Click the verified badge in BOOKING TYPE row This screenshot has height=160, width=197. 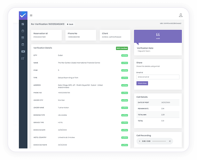tap(125, 115)
